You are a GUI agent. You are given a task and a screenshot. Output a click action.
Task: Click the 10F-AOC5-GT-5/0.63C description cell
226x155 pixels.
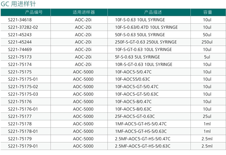tap(137, 94)
